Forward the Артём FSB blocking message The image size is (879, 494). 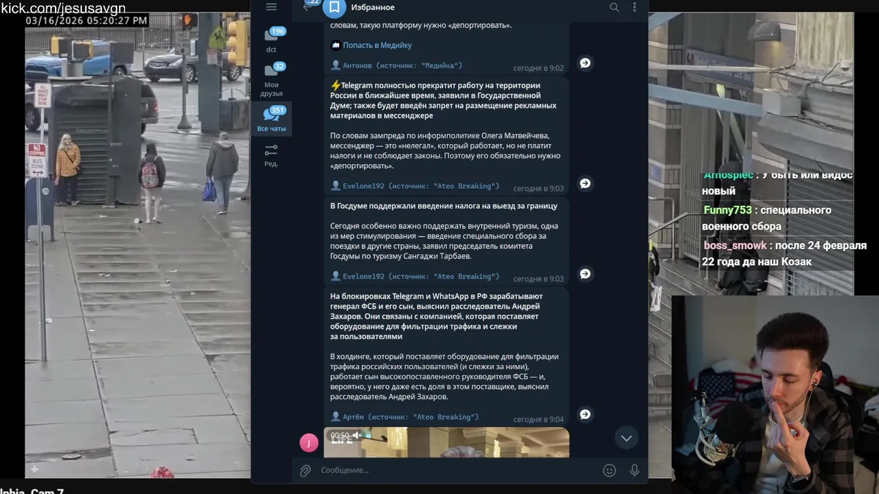coord(585,414)
